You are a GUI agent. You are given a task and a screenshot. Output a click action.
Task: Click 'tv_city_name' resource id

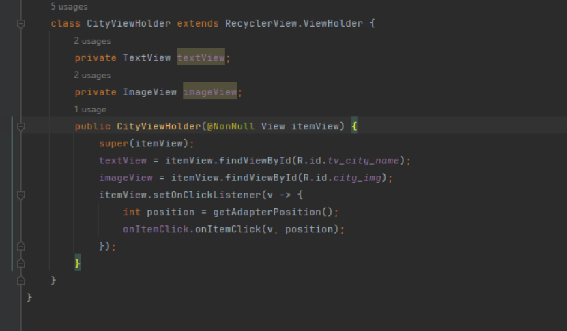363,161
